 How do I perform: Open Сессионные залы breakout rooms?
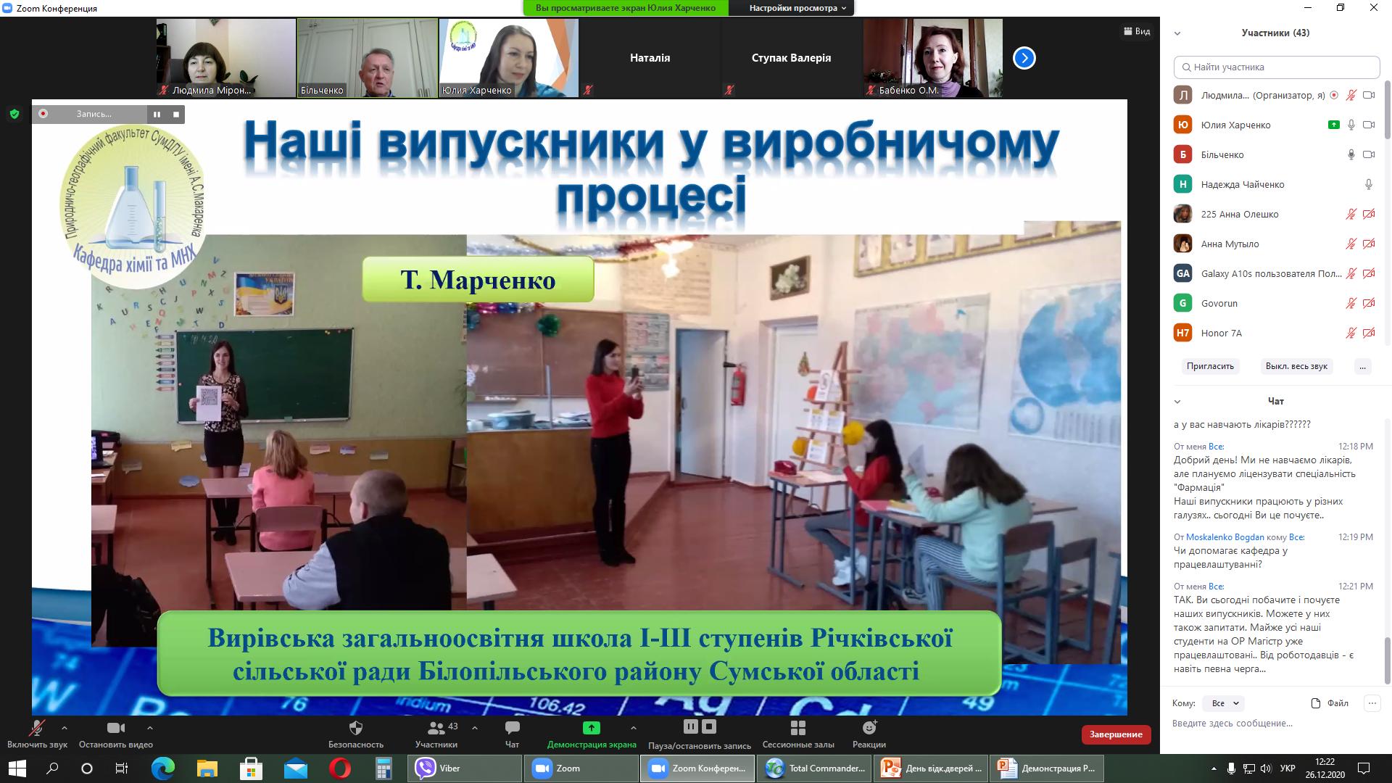(x=798, y=734)
